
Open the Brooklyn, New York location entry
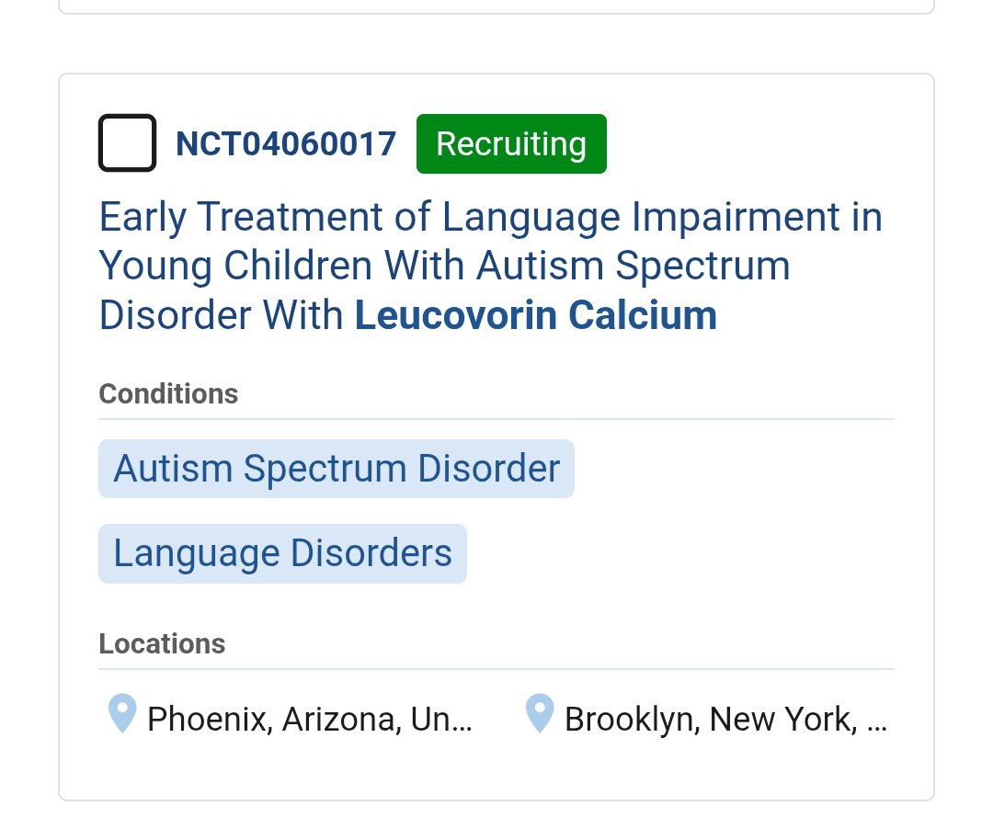tap(710, 719)
